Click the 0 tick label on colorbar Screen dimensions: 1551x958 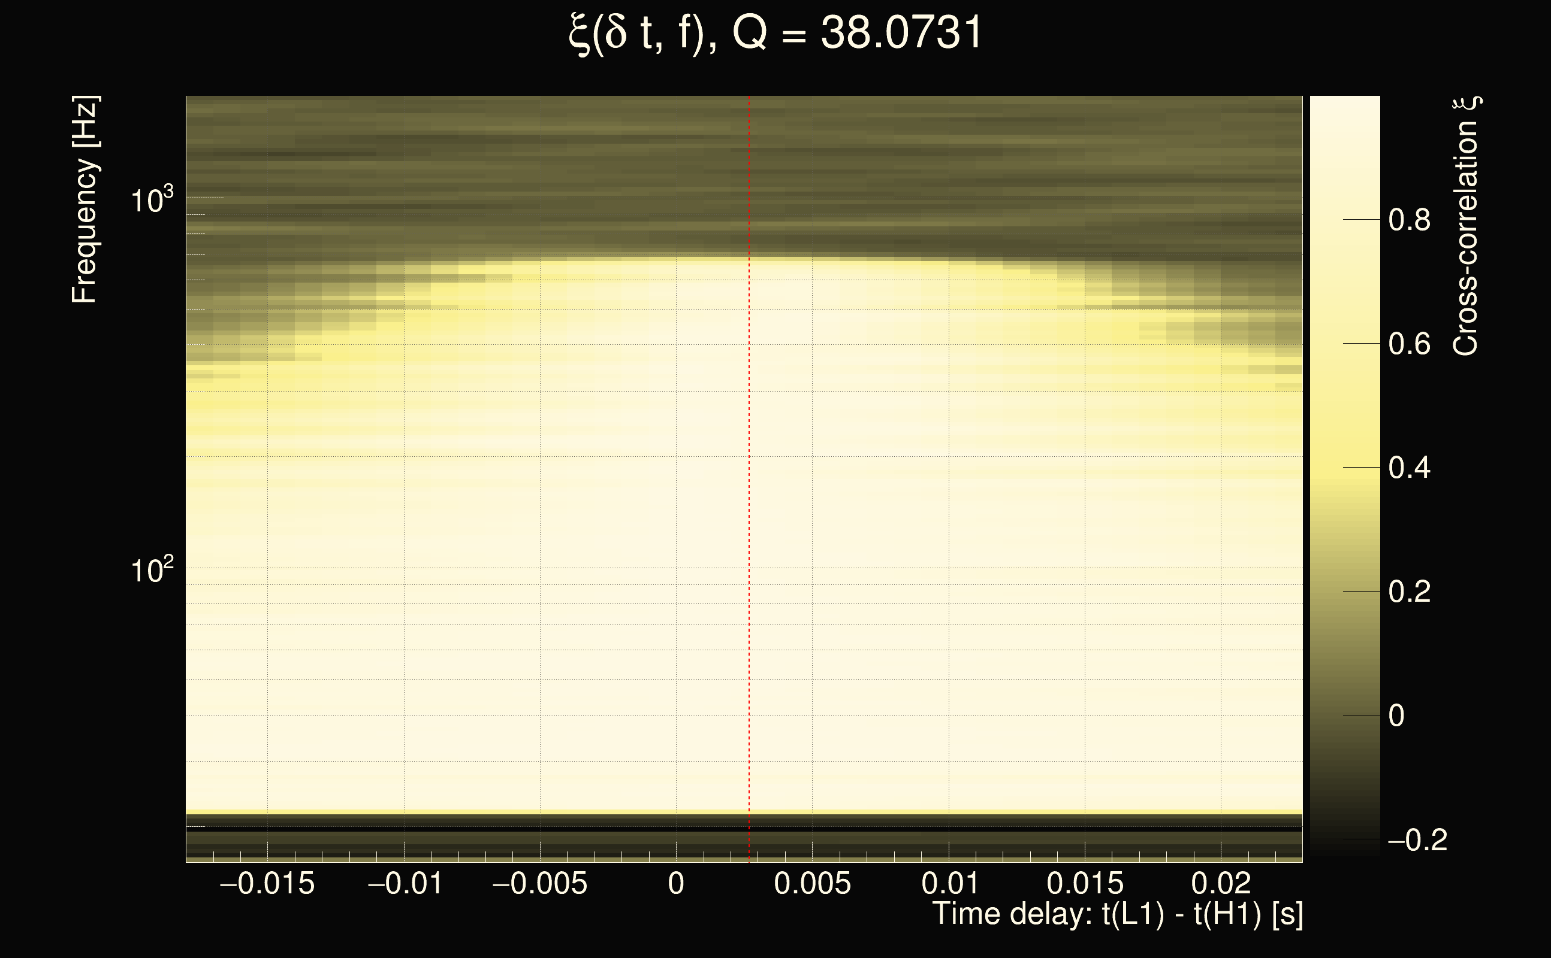1396,716
